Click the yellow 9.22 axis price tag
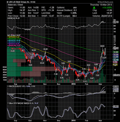 (115, 65)
